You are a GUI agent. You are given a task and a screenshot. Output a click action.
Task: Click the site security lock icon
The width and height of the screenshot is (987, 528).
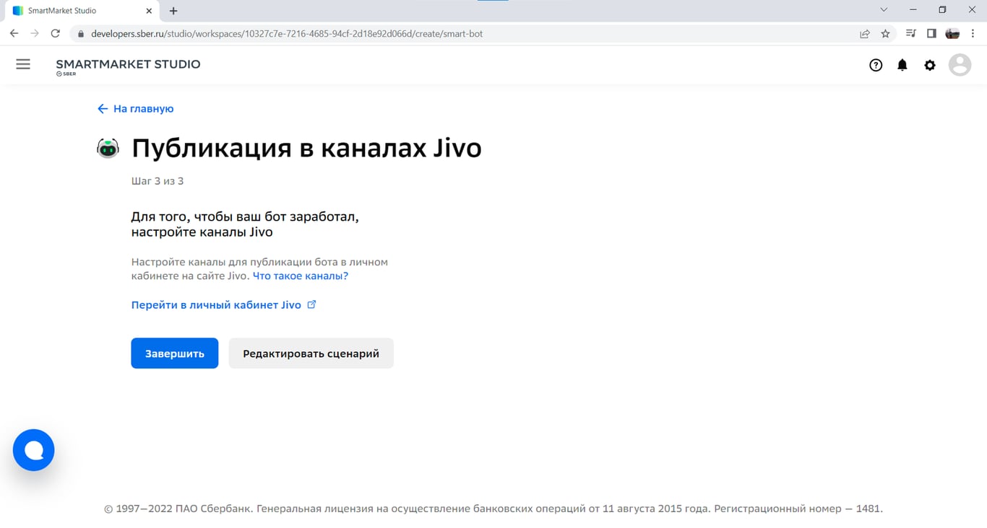82,33
